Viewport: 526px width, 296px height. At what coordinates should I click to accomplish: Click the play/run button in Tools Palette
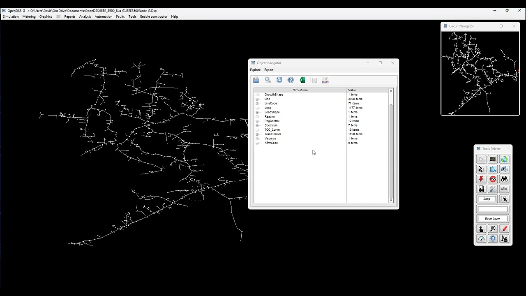pyautogui.click(x=481, y=159)
